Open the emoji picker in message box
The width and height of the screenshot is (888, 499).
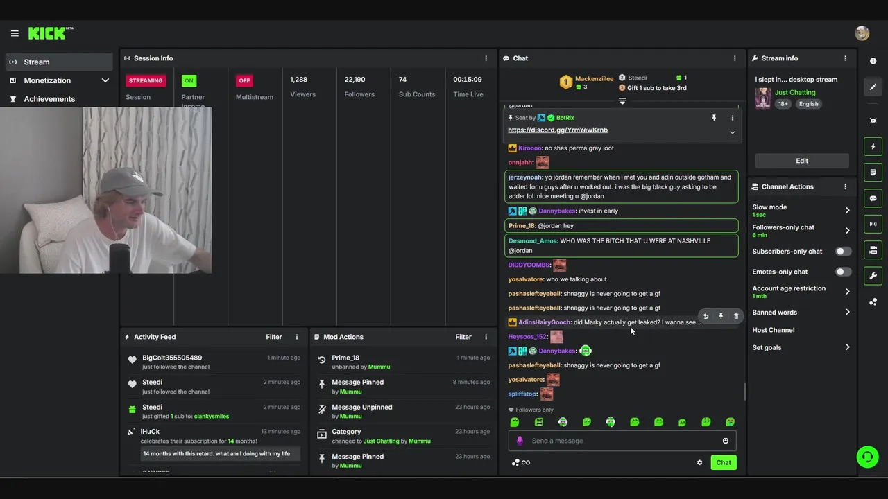tap(726, 441)
